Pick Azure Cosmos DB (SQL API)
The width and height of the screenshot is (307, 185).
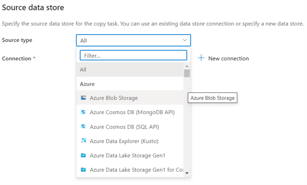[x=130, y=127]
